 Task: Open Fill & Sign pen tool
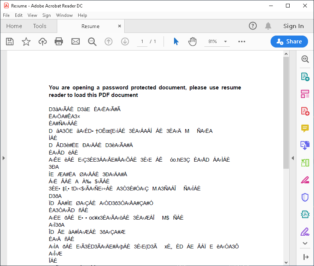[305, 232]
